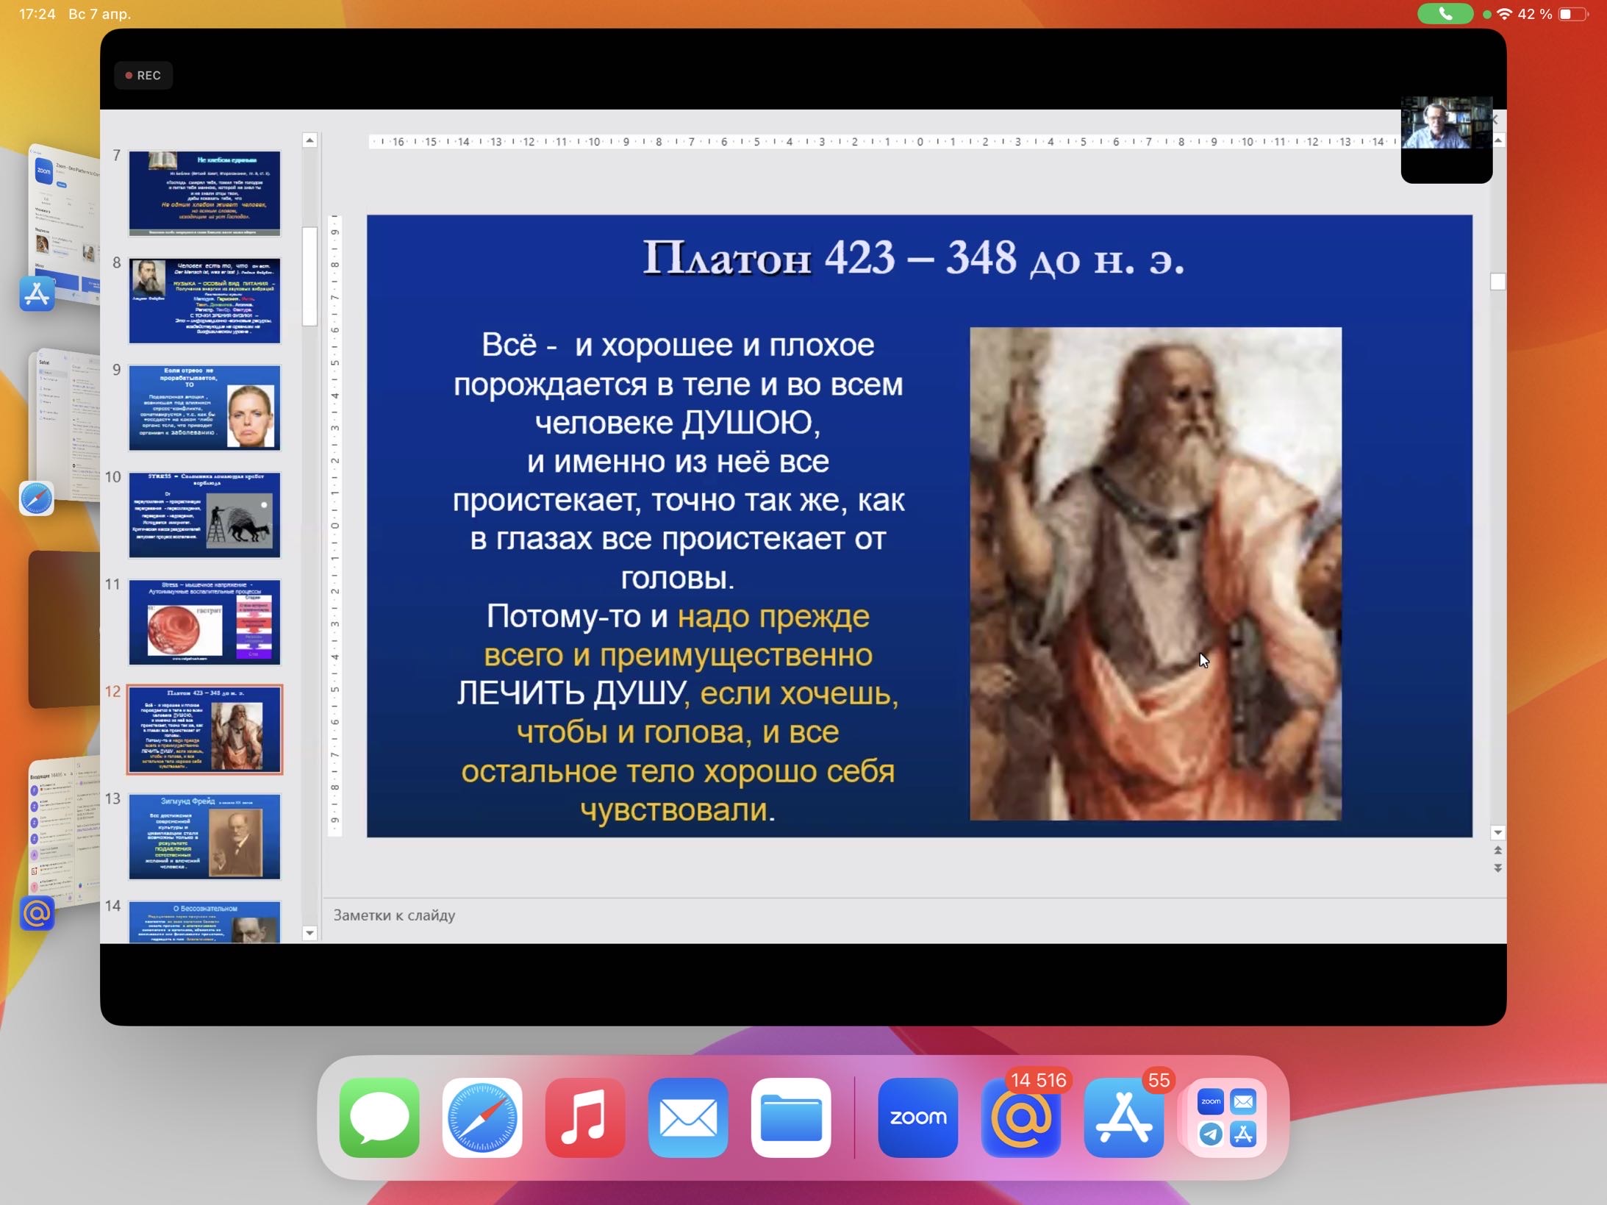
Task: Tap the Wi-Fi status icon
Action: pos(1504,14)
